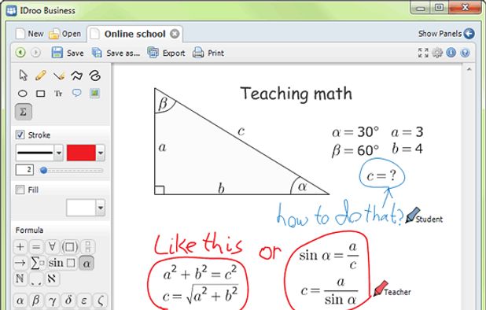Click Show Panels arrow button

pos(469,34)
